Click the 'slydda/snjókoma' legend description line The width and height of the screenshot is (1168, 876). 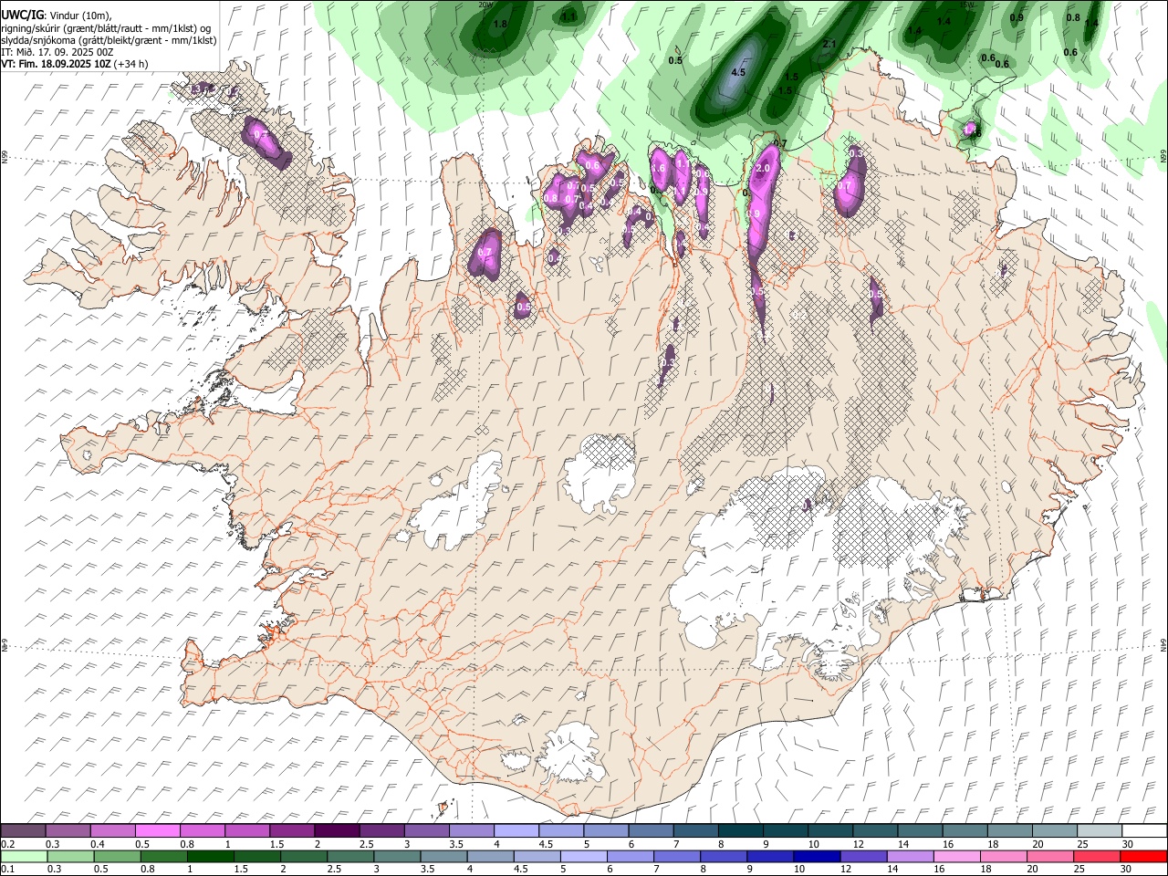(109, 40)
